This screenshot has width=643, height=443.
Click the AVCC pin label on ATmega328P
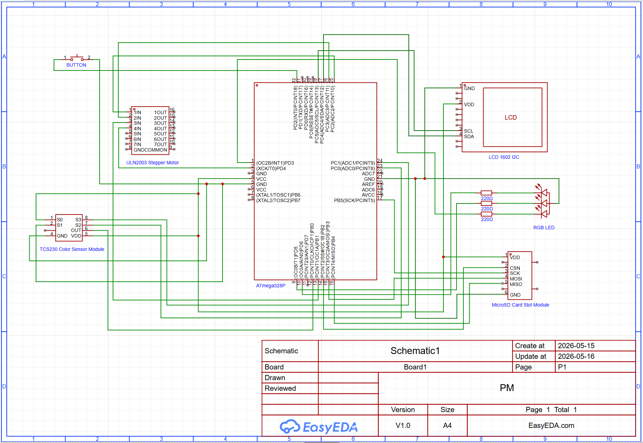pyautogui.click(x=368, y=195)
